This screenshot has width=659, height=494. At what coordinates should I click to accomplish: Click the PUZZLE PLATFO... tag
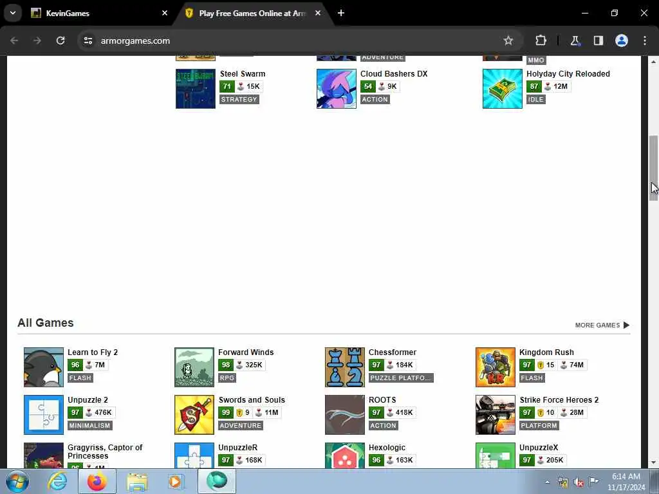pyautogui.click(x=400, y=378)
